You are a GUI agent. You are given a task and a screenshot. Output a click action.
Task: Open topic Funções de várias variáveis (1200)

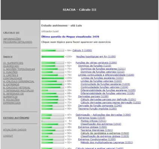[96, 63]
